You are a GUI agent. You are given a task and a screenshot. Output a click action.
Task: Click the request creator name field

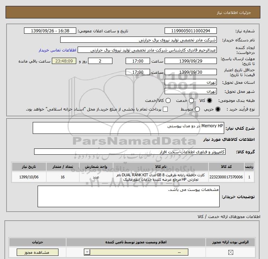pyautogui.click(x=147, y=50)
